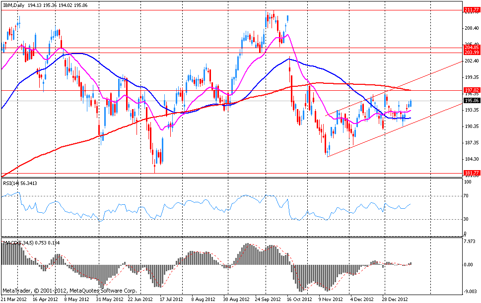Click the 211.77 resistance price label
Viewport: 481px width, 303px height.
pyautogui.click(x=472, y=10)
